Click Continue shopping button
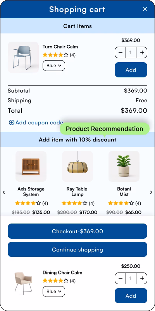Image resolution: width=155 pixels, height=311 pixels. pos(77,250)
